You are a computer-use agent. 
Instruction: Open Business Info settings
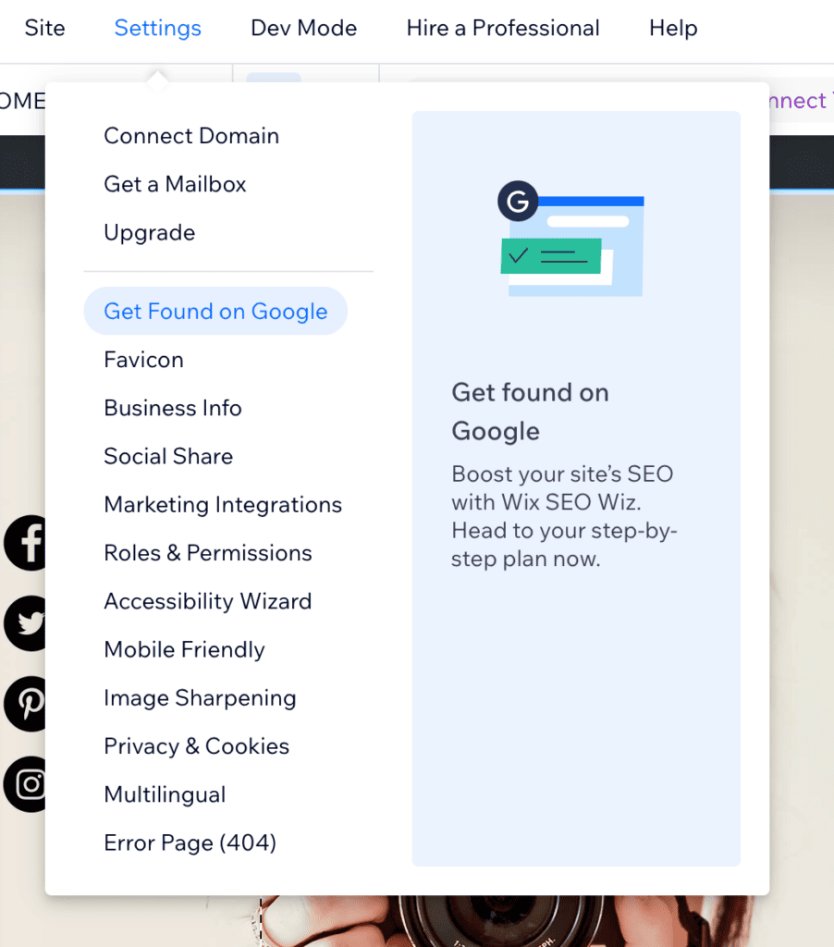tap(173, 408)
